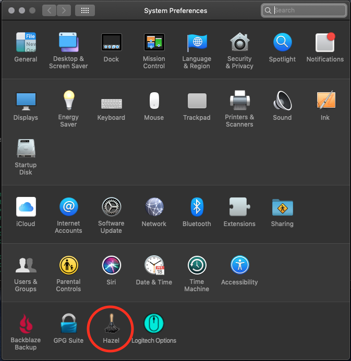351x361 pixels.
Task: Click the Show All grid button
Action: [85, 10]
